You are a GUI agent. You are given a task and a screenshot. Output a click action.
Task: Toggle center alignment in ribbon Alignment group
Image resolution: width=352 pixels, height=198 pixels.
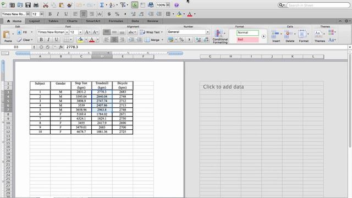114,40
